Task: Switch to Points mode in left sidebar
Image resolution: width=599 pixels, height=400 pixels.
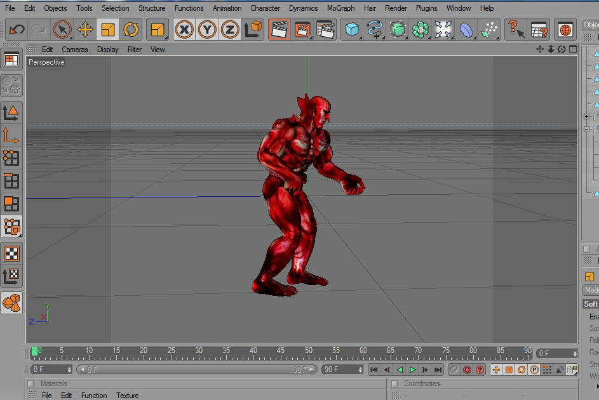Action: pyautogui.click(x=11, y=157)
